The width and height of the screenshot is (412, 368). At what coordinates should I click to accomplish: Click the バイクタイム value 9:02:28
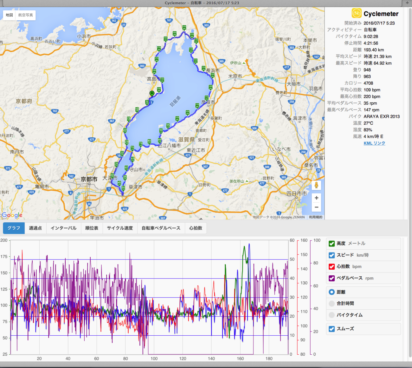(371, 36)
